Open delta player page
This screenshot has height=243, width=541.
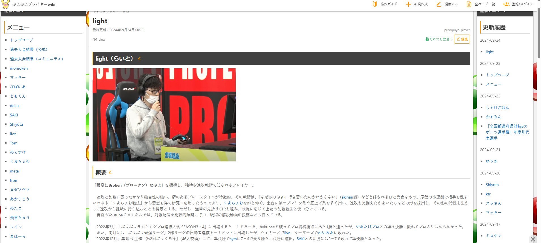click(14, 106)
